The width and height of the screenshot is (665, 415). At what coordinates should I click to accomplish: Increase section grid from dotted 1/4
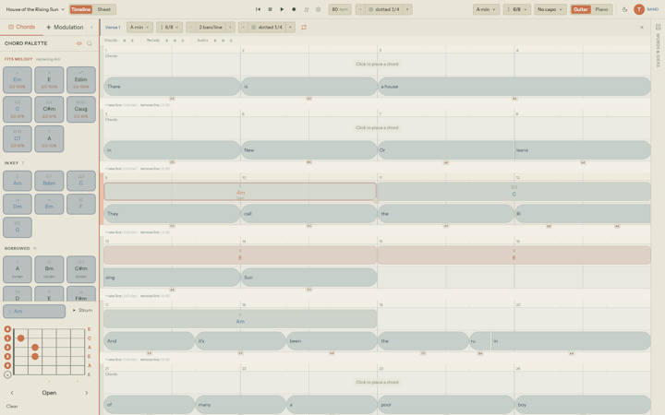pos(291,27)
